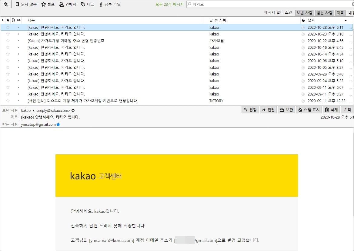This screenshot has height=251, width=354.
Task: Sort by the 날짜 date column header
Action: tap(327, 20)
